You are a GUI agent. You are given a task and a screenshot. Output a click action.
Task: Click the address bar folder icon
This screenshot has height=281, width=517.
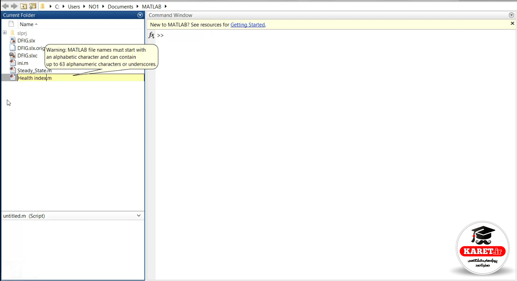(x=43, y=6)
